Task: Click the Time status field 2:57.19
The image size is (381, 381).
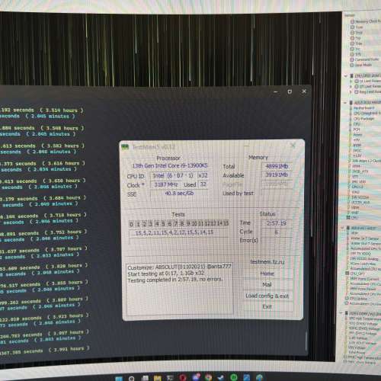Action: (277, 223)
